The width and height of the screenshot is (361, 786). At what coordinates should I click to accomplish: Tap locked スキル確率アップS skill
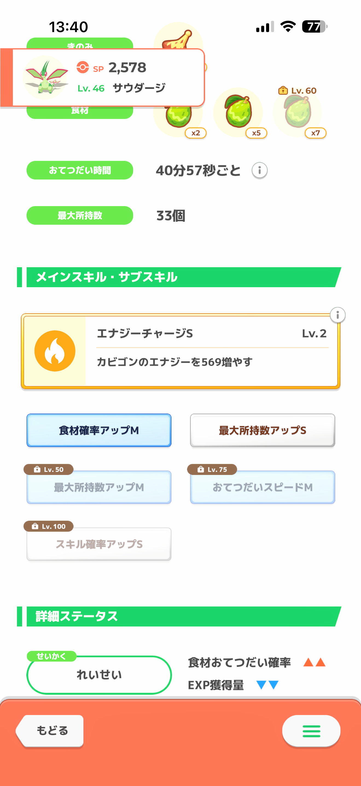pos(99,544)
